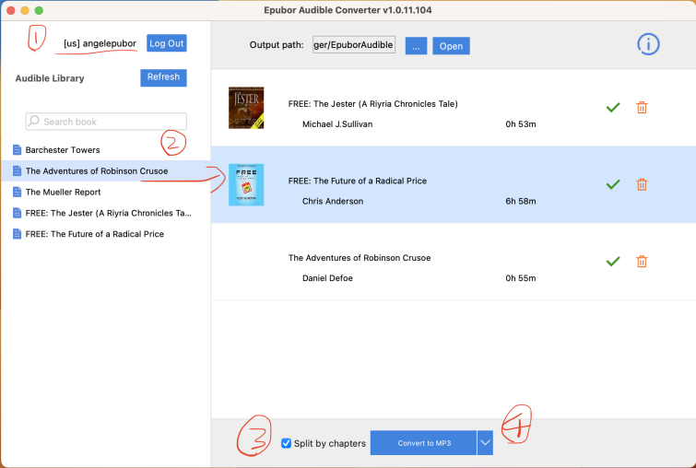Image resolution: width=696 pixels, height=468 pixels.
Task: Click author Chris Anderson
Action: pos(333,201)
